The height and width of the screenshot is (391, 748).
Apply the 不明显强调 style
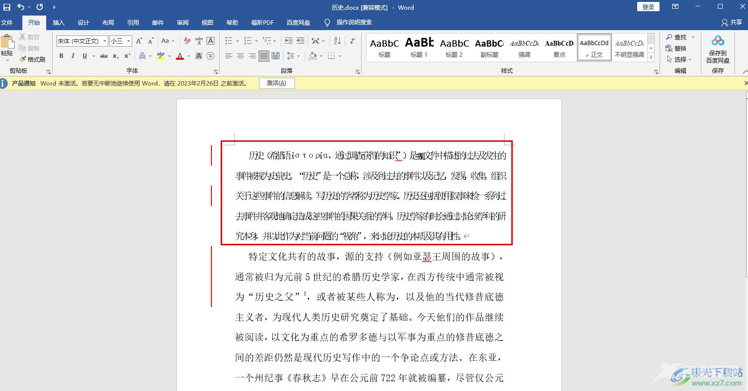point(629,47)
